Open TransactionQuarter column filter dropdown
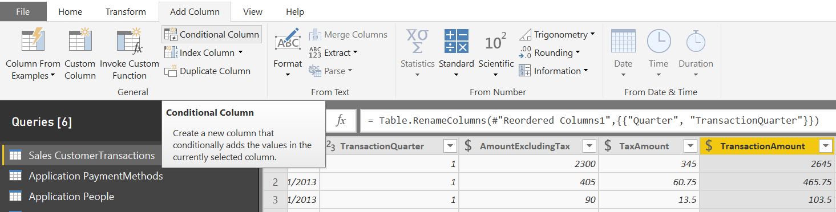This screenshot has height=212, width=836. pos(450,146)
